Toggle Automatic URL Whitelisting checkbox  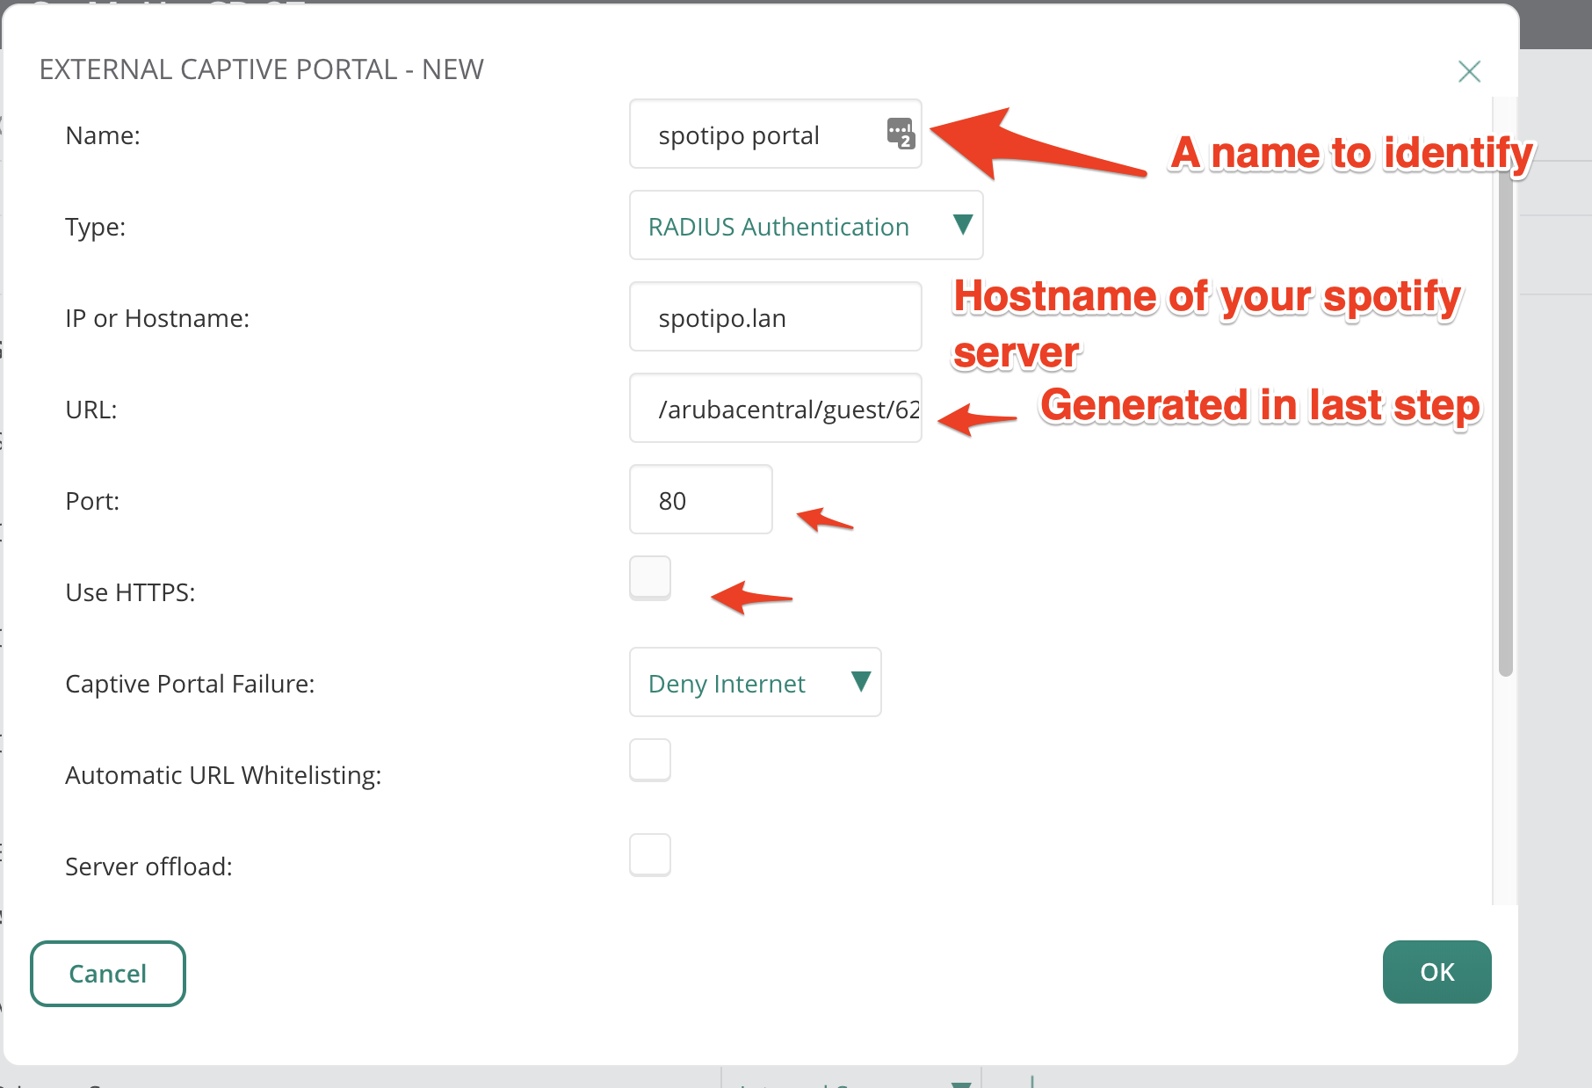[650, 760]
